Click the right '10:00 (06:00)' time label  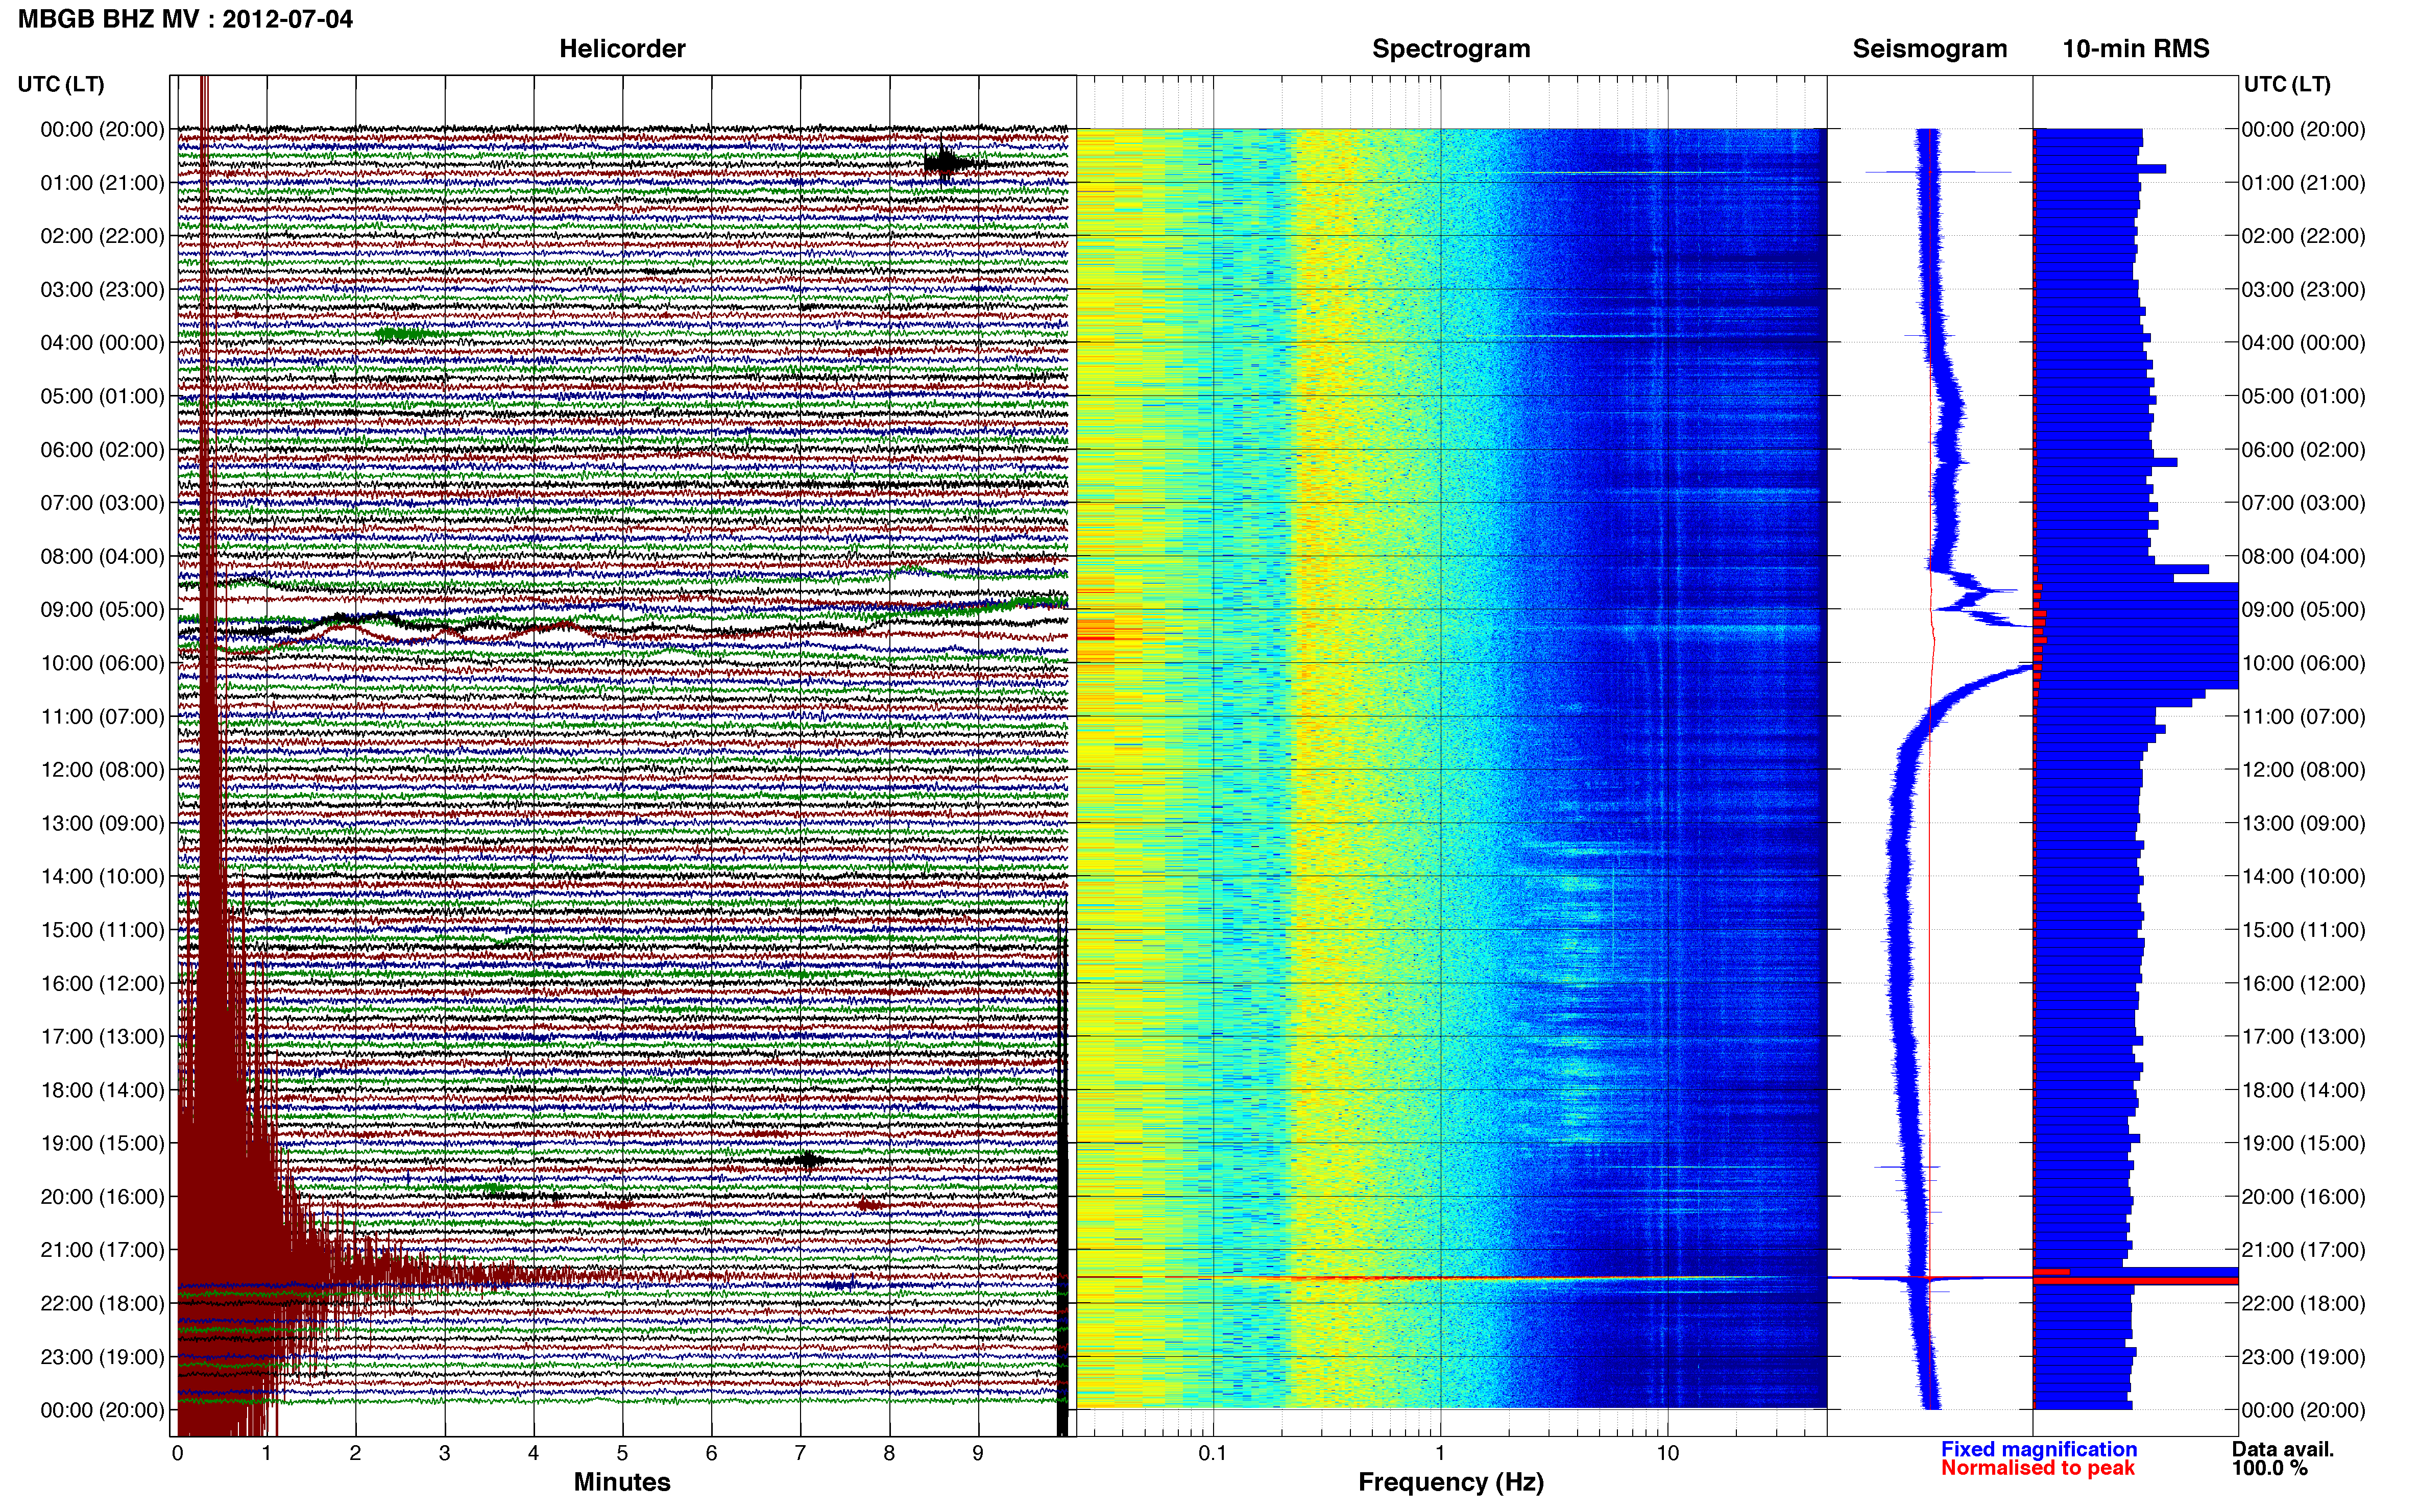(x=2303, y=663)
